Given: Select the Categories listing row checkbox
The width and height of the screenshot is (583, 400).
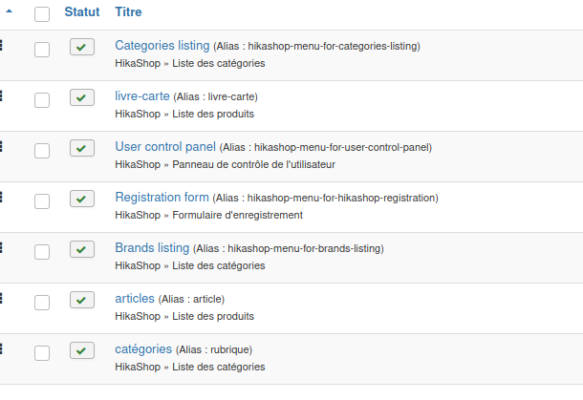Looking at the screenshot, I should (42, 50).
